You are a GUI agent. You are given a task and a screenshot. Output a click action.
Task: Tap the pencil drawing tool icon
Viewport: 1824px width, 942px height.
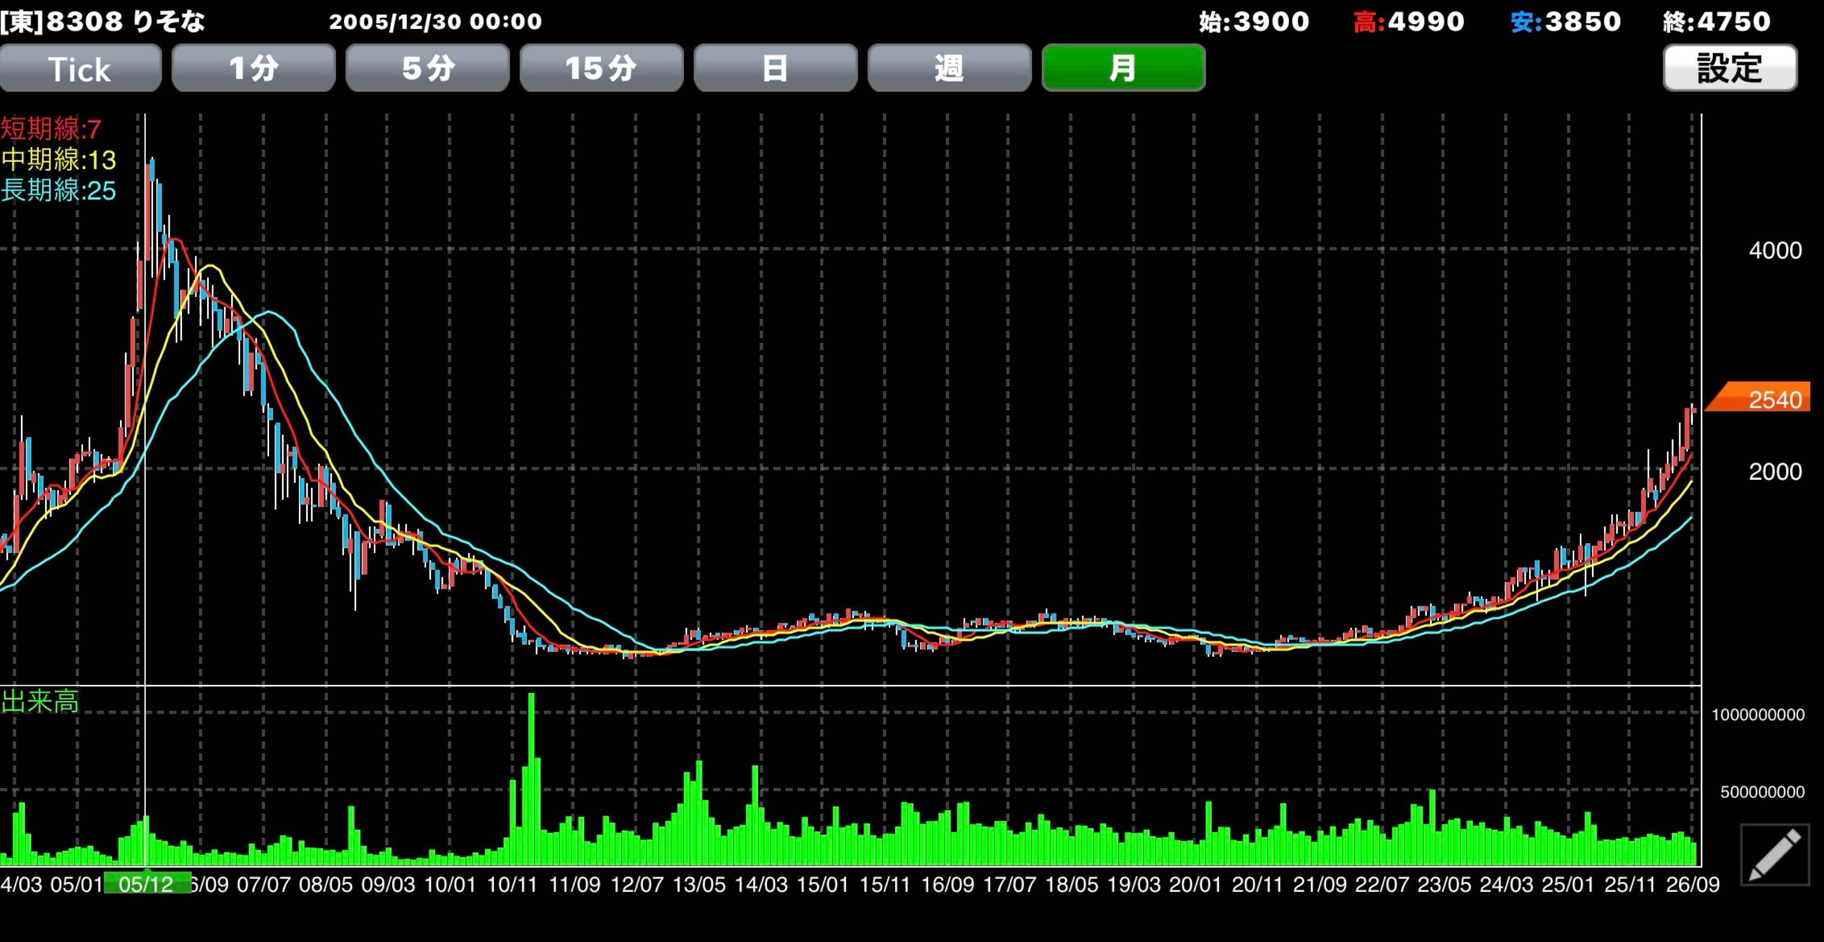tap(1774, 854)
